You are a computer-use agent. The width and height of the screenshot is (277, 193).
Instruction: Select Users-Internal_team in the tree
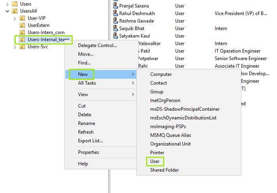pos(48,40)
